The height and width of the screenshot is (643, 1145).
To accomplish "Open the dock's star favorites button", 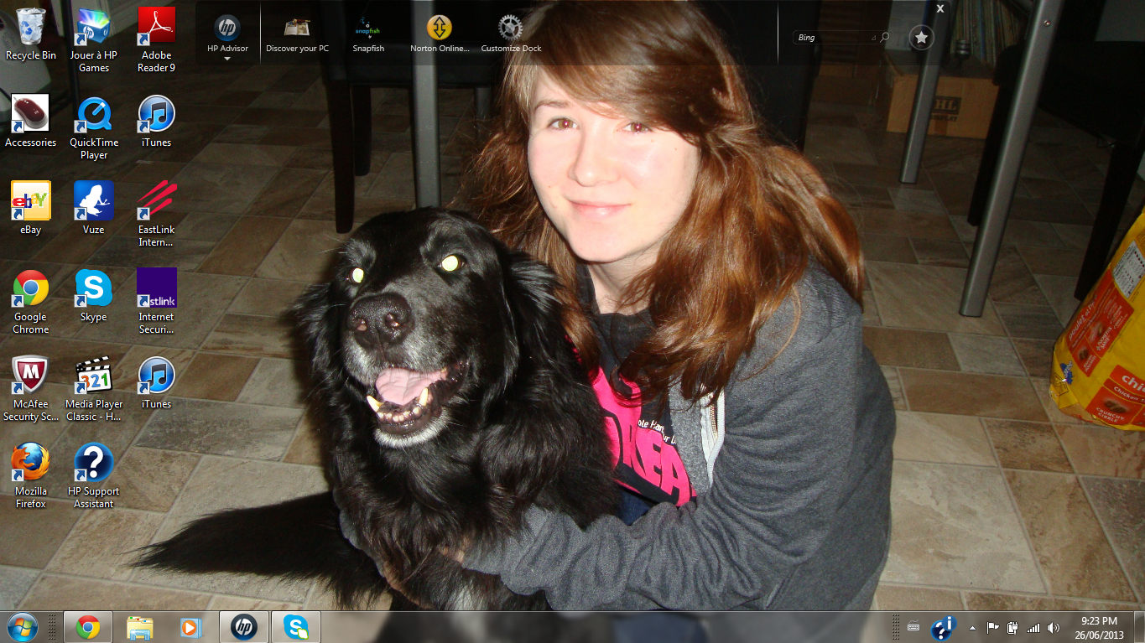I will (x=921, y=38).
